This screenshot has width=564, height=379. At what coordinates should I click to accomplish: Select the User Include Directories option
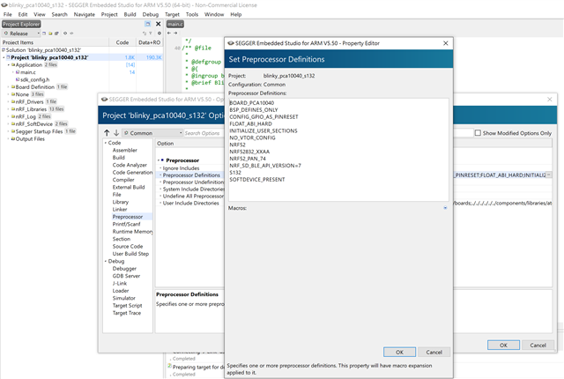point(190,204)
